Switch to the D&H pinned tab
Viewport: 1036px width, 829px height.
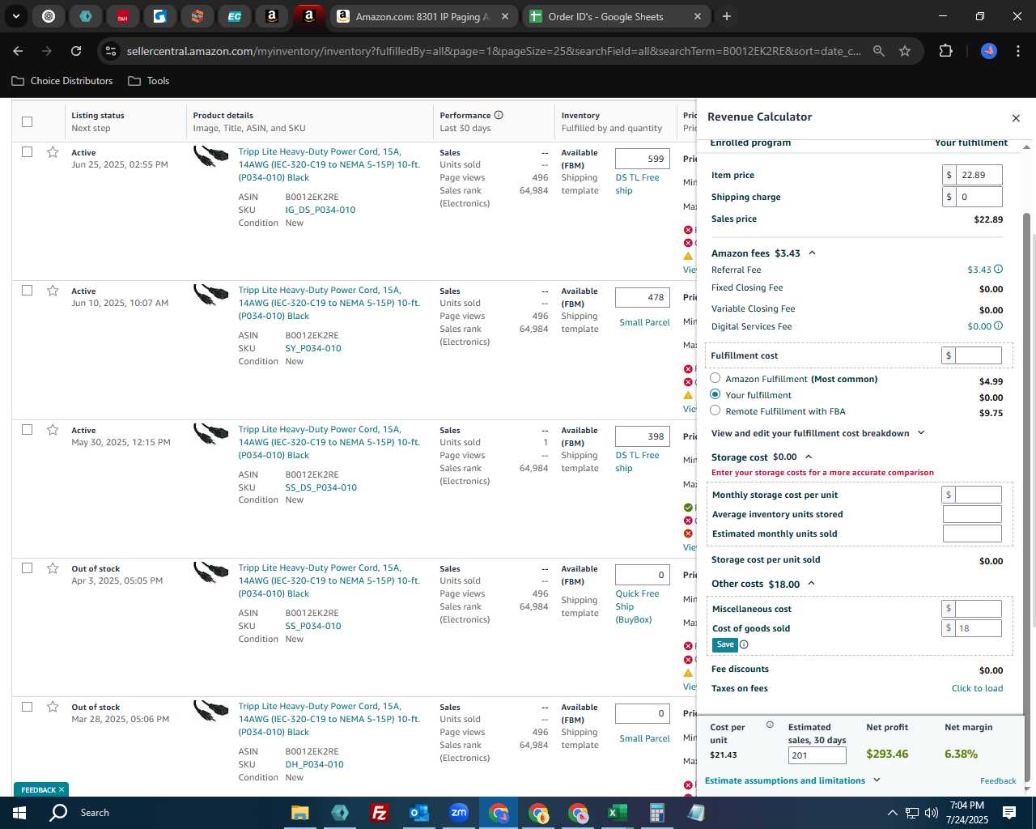pyautogui.click(x=123, y=16)
